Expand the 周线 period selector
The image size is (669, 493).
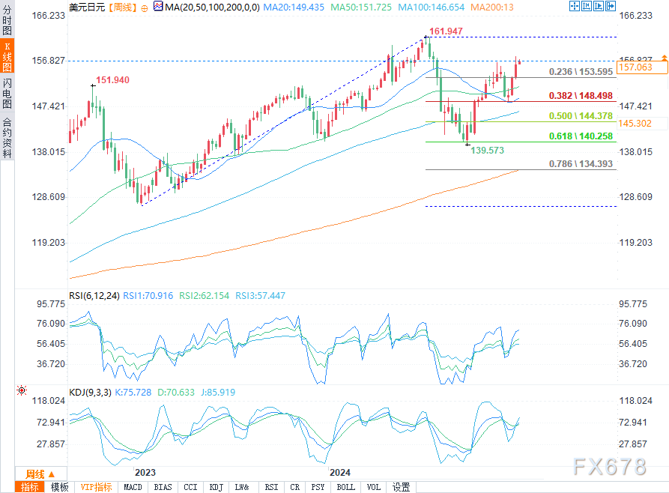coord(40,474)
